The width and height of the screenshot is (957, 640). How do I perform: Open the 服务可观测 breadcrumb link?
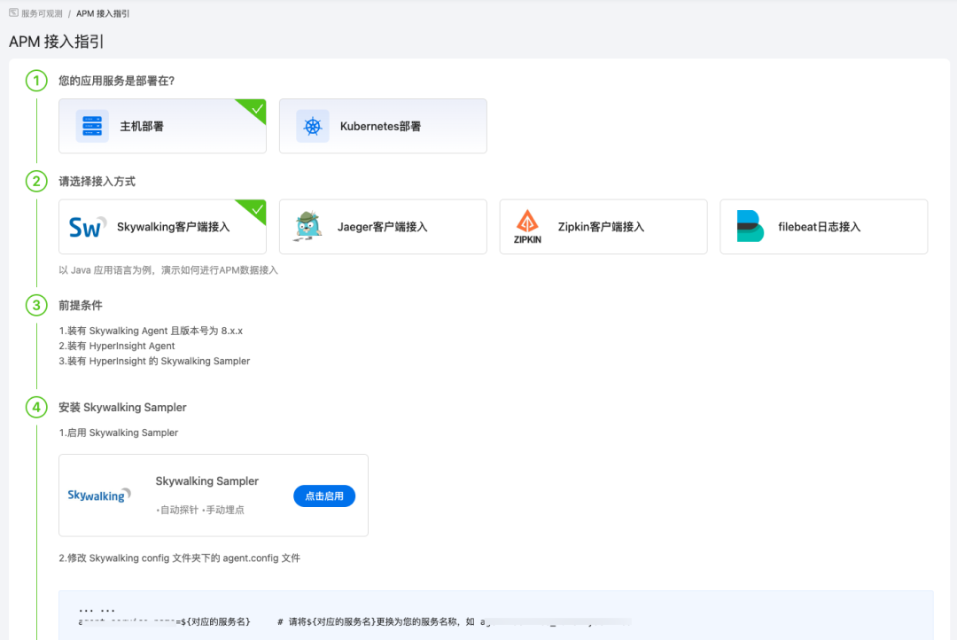point(43,13)
